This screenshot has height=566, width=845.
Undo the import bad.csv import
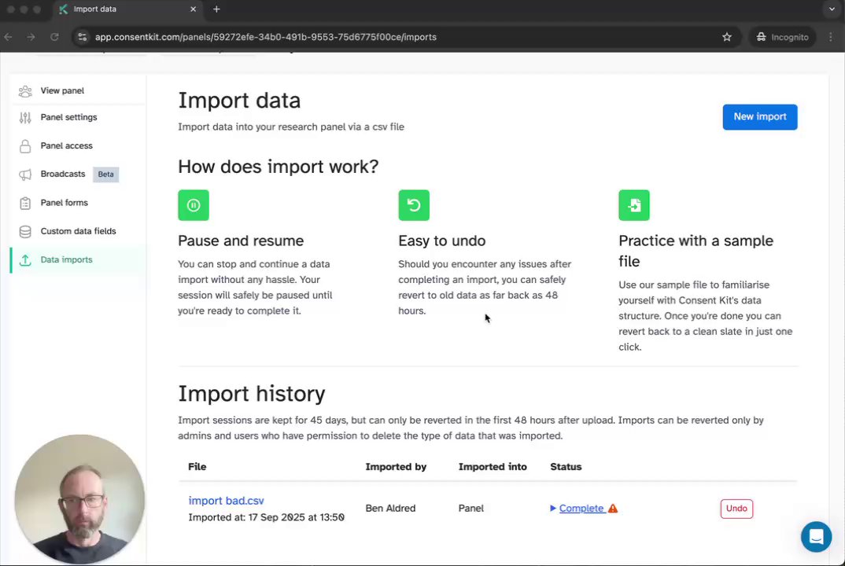click(x=736, y=509)
